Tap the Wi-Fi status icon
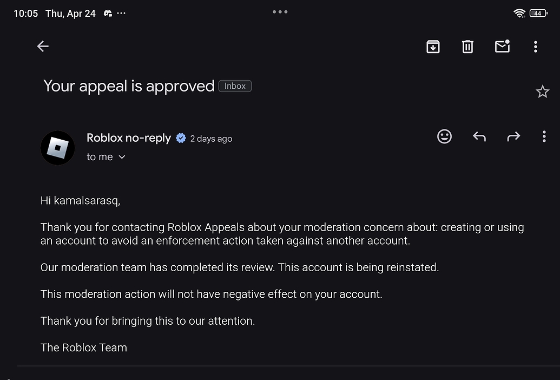 [519, 13]
